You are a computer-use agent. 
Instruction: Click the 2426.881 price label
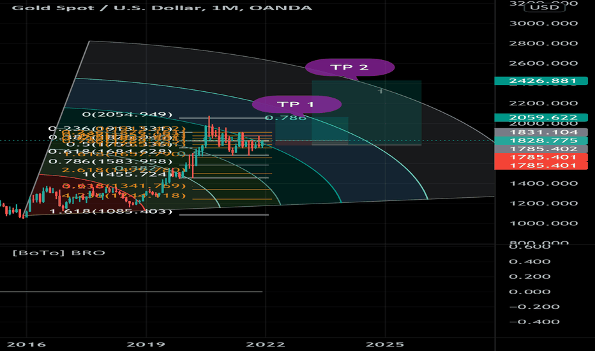tap(541, 81)
